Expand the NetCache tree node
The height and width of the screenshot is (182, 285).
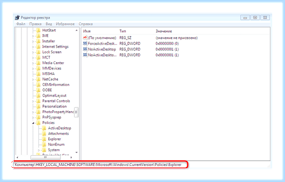tap(33, 79)
